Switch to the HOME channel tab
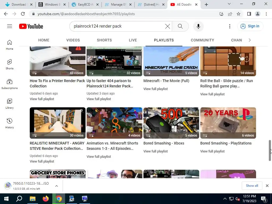Image resolution: width=272 pixels, height=204 pixels. tap(44, 40)
